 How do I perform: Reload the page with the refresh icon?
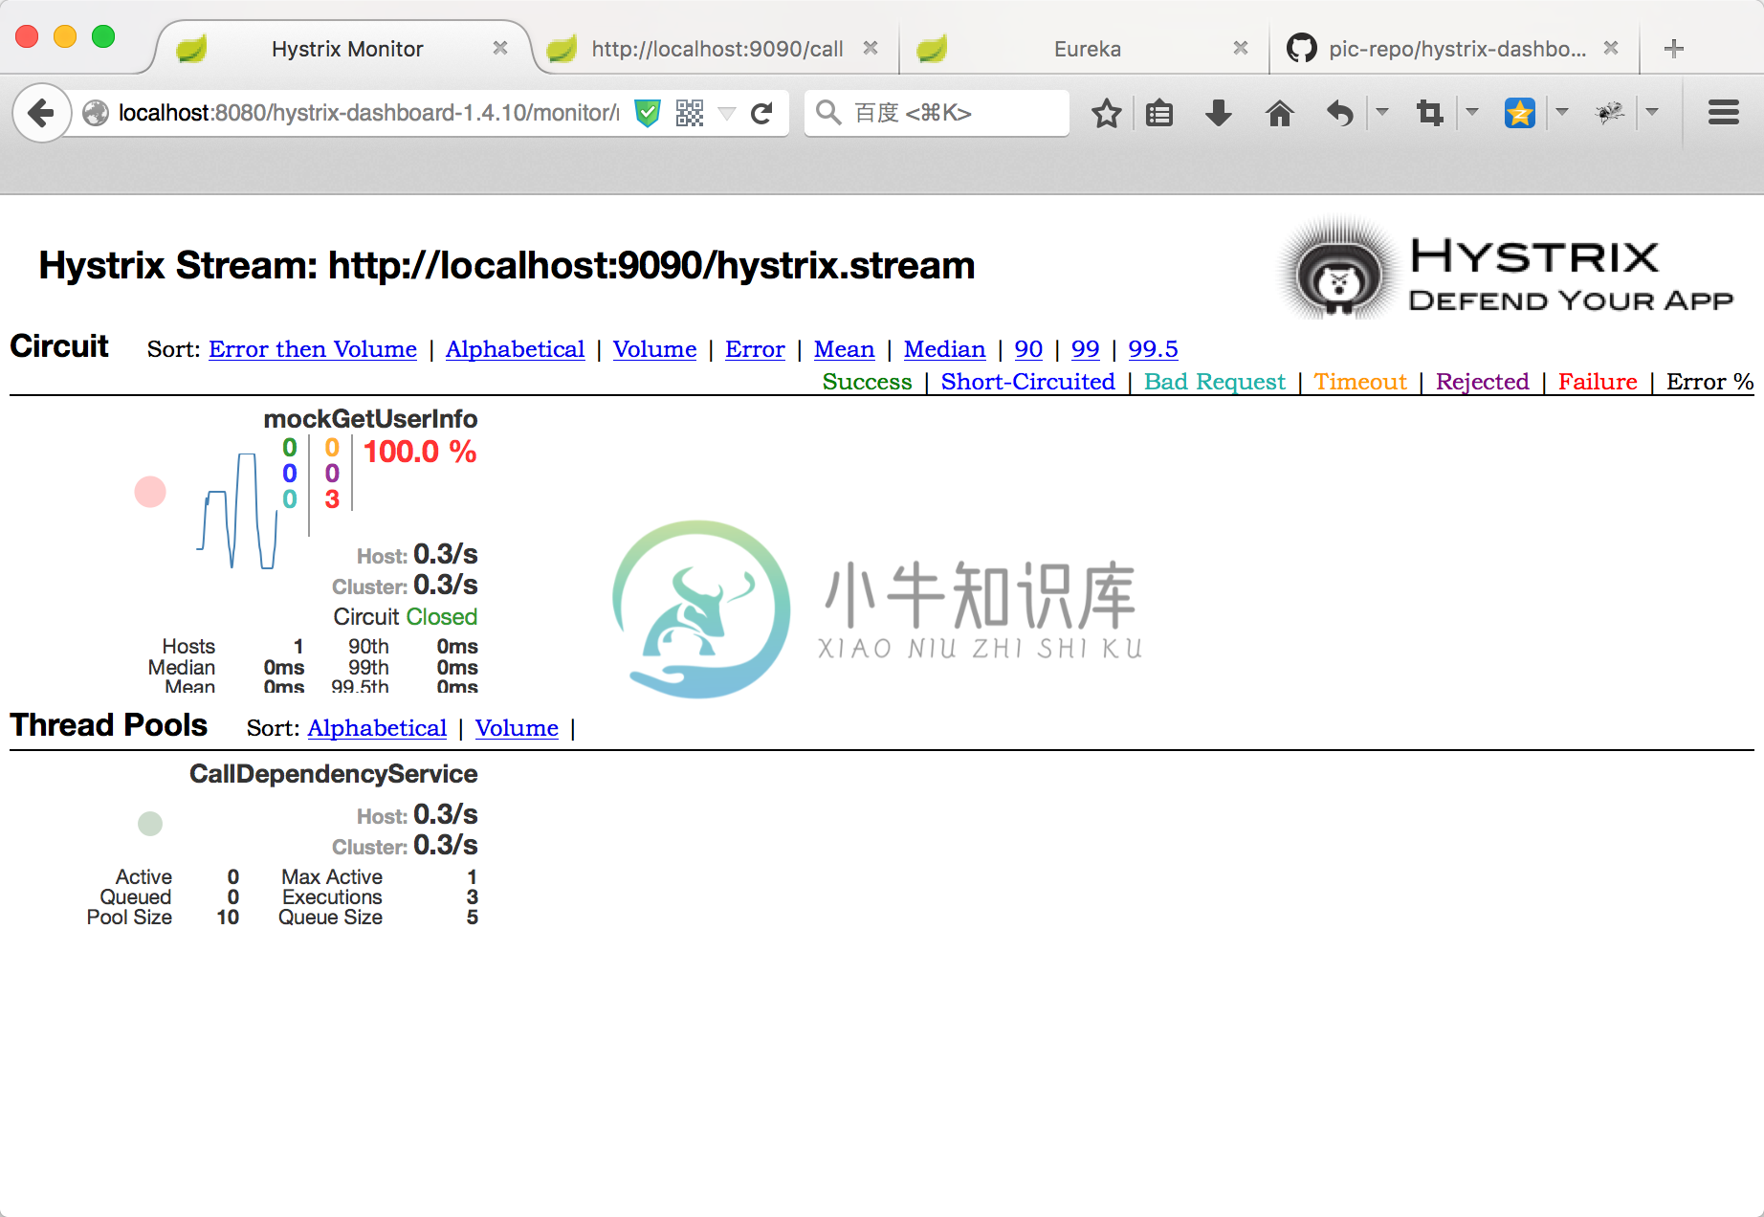[x=761, y=114]
